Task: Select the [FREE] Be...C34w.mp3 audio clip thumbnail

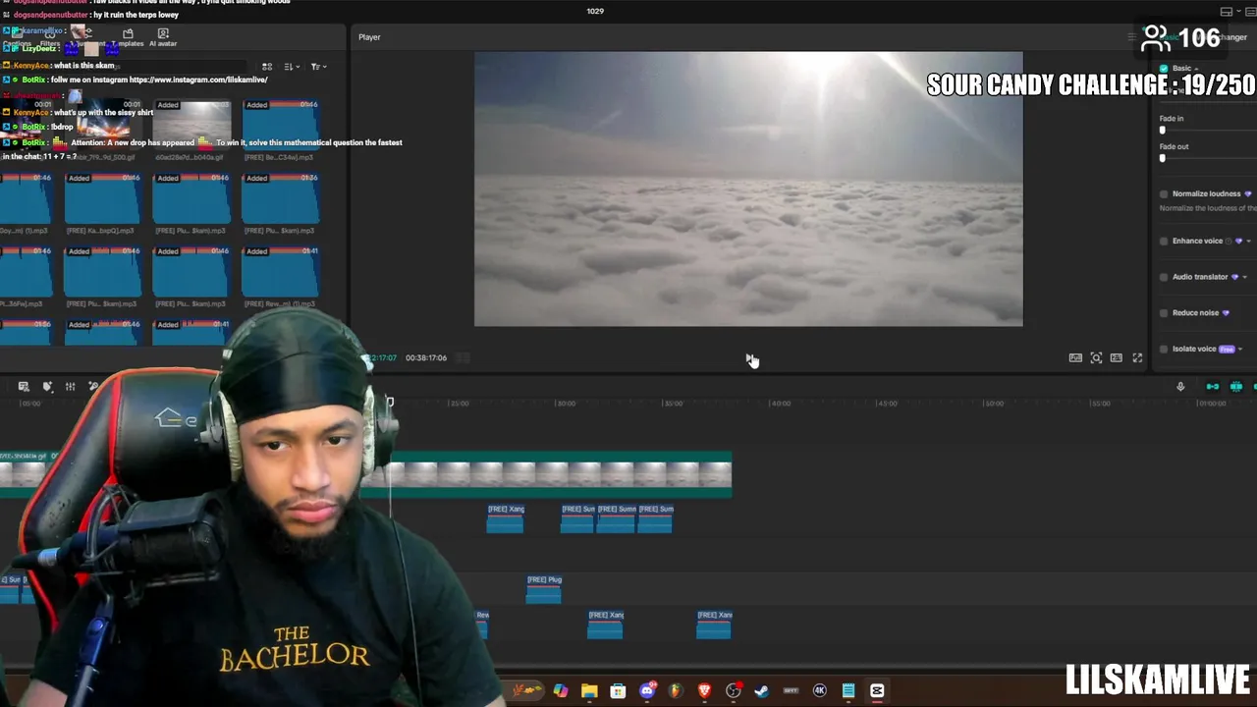Action: point(280,124)
